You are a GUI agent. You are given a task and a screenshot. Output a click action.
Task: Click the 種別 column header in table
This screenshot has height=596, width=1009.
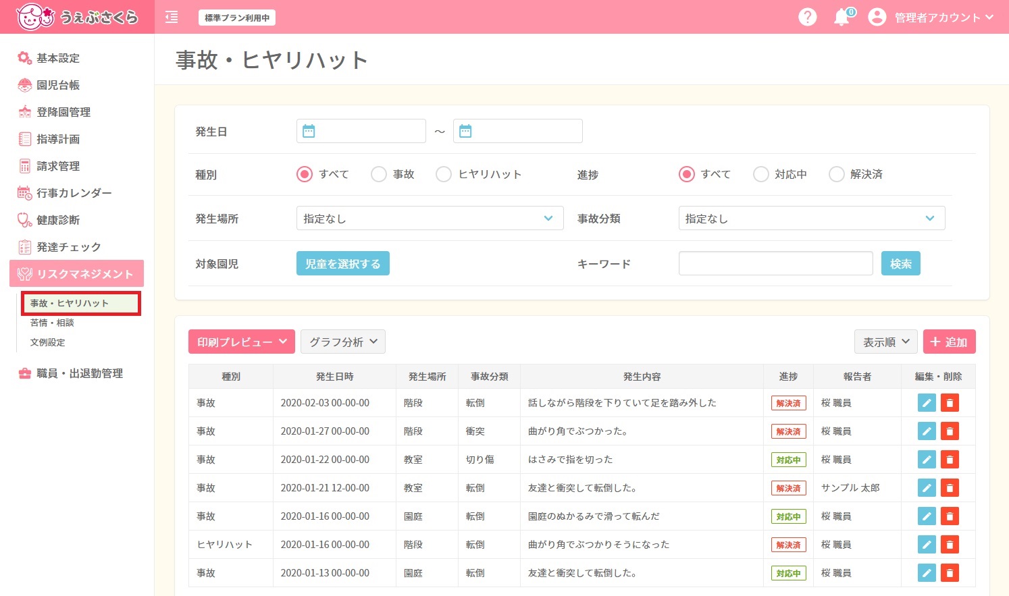click(x=231, y=377)
